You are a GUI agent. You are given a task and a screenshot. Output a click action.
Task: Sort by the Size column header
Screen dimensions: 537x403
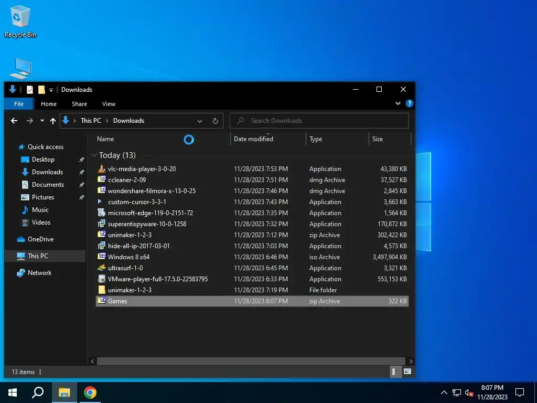(x=378, y=139)
